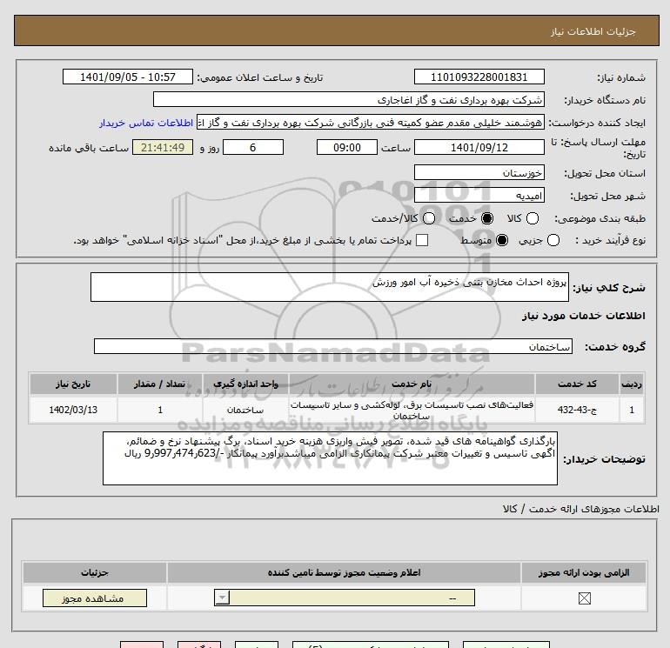Click the ساعت باقی مانده label
This screenshot has height=648, width=670.
(x=89, y=148)
